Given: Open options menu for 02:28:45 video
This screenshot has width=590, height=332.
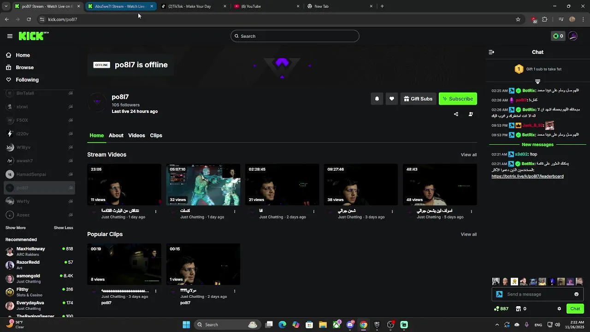Looking at the screenshot, I should click(x=313, y=212).
